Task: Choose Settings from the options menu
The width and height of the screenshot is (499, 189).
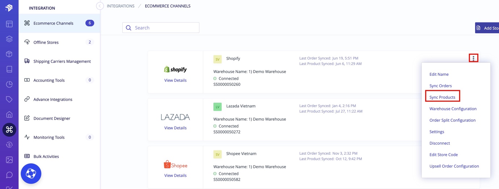Action: point(437,132)
